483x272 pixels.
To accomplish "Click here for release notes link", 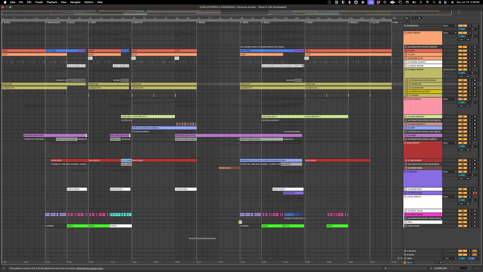I will (x=90, y=268).
